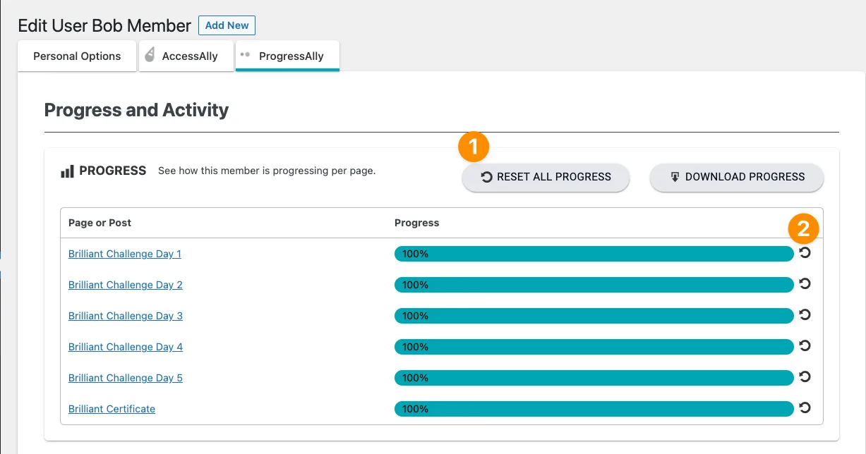Reset progress for Brilliant Challenge Day 5
The width and height of the screenshot is (866, 454).
tap(805, 377)
